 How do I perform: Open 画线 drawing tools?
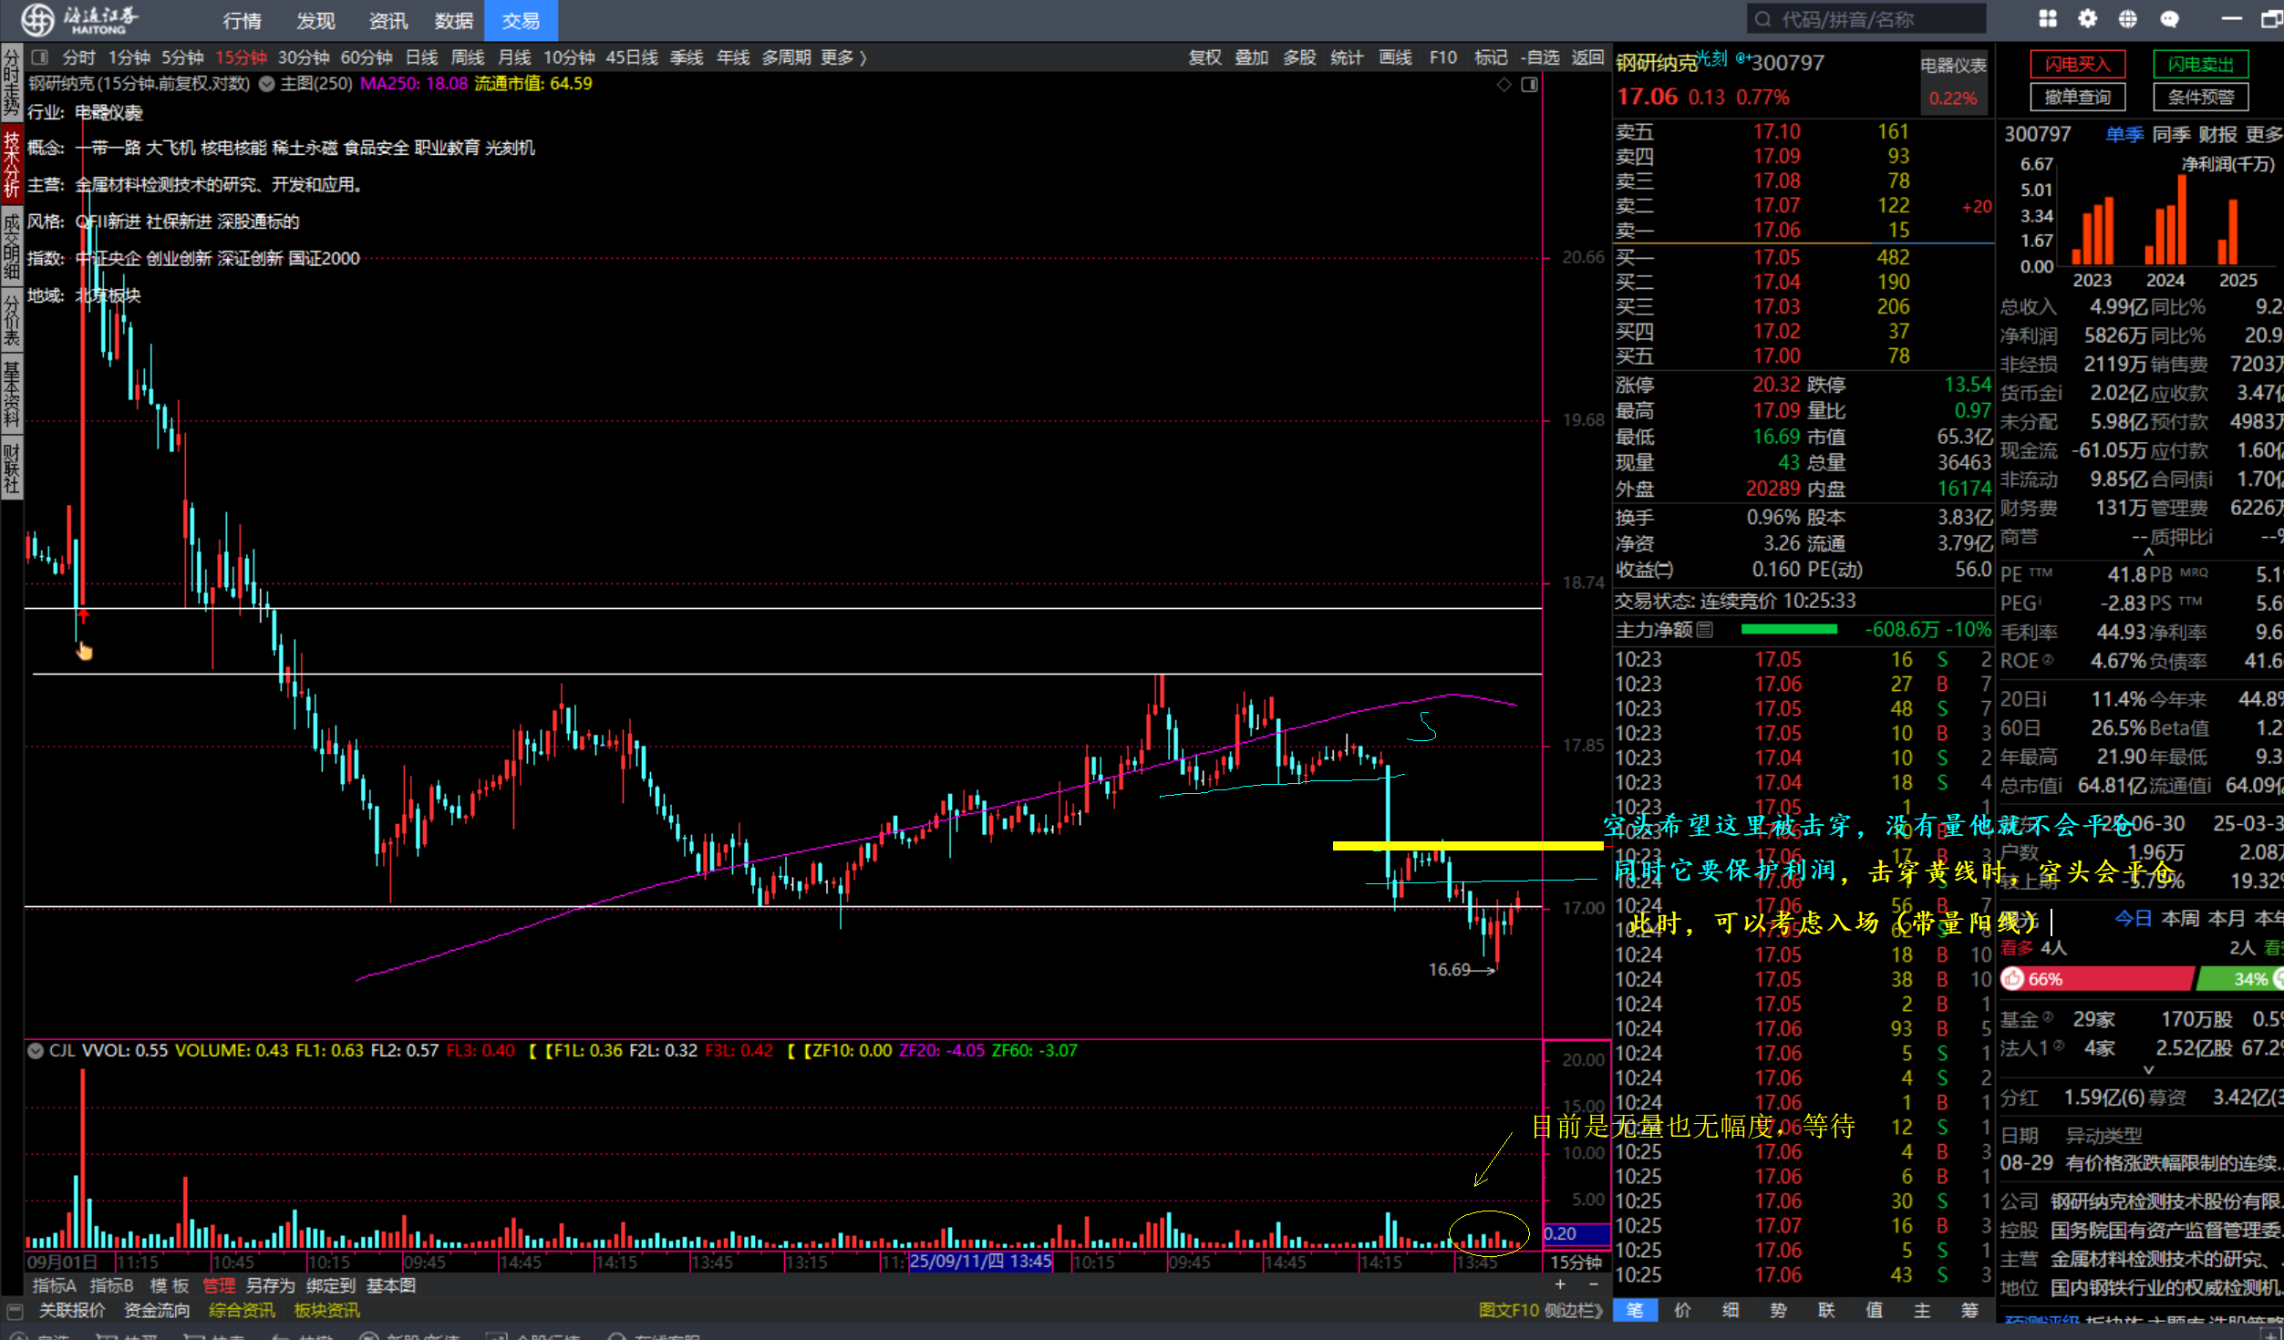click(x=1395, y=57)
